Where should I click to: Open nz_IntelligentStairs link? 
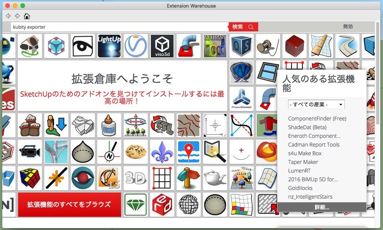click(310, 197)
